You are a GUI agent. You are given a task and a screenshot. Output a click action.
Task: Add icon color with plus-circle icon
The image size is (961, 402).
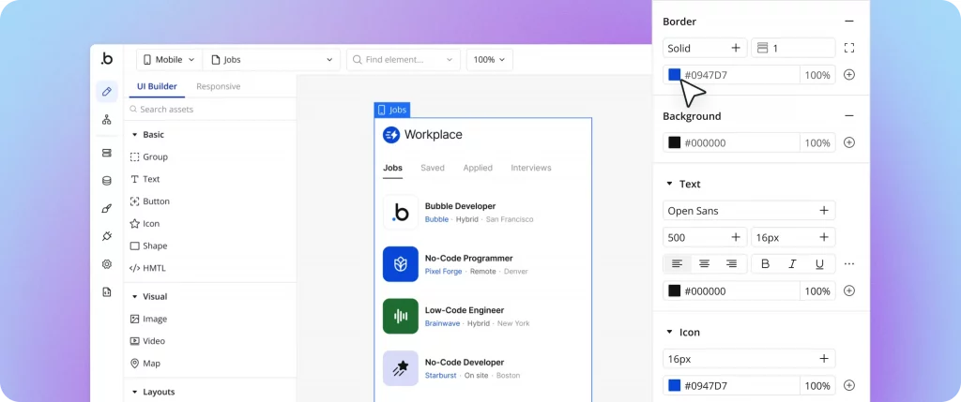pyautogui.click(x=848, y=385)
